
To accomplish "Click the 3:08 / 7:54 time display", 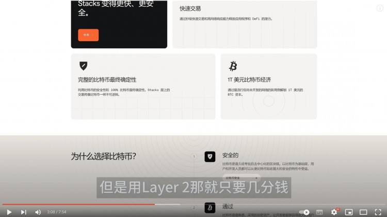I will pyautogui.click(x=57, y=212).
